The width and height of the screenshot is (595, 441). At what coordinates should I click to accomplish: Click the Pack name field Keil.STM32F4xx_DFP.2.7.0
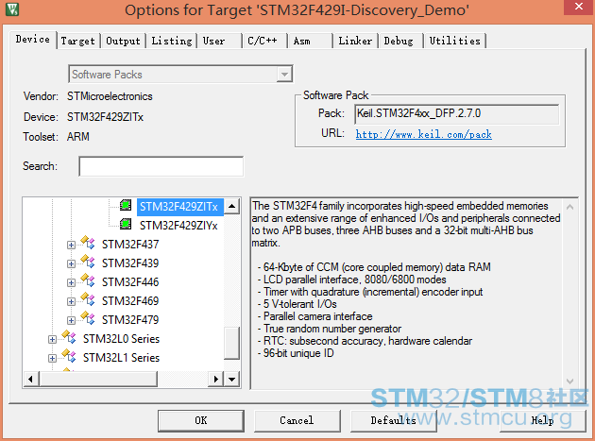(x=456, y=114)
